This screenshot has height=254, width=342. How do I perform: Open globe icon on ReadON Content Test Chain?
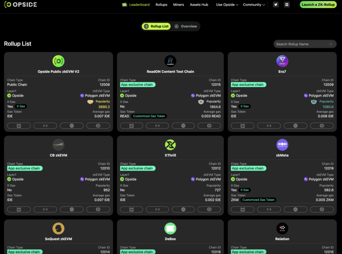183,125
